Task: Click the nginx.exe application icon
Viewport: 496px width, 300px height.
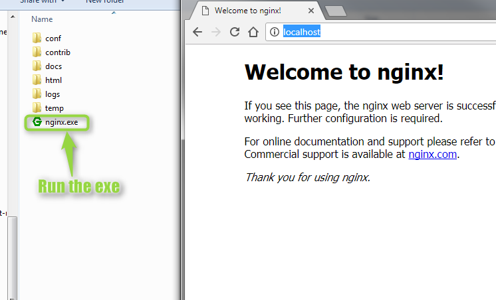Action: point(37,122)
